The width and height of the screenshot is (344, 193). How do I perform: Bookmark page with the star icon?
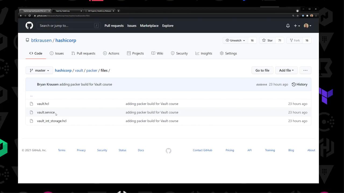click(298, 16)
